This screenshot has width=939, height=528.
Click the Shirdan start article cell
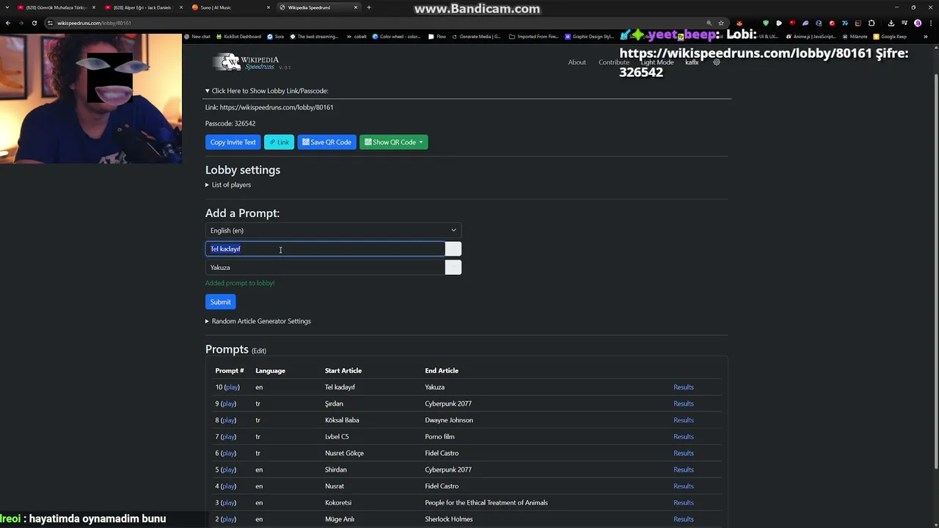336,470
